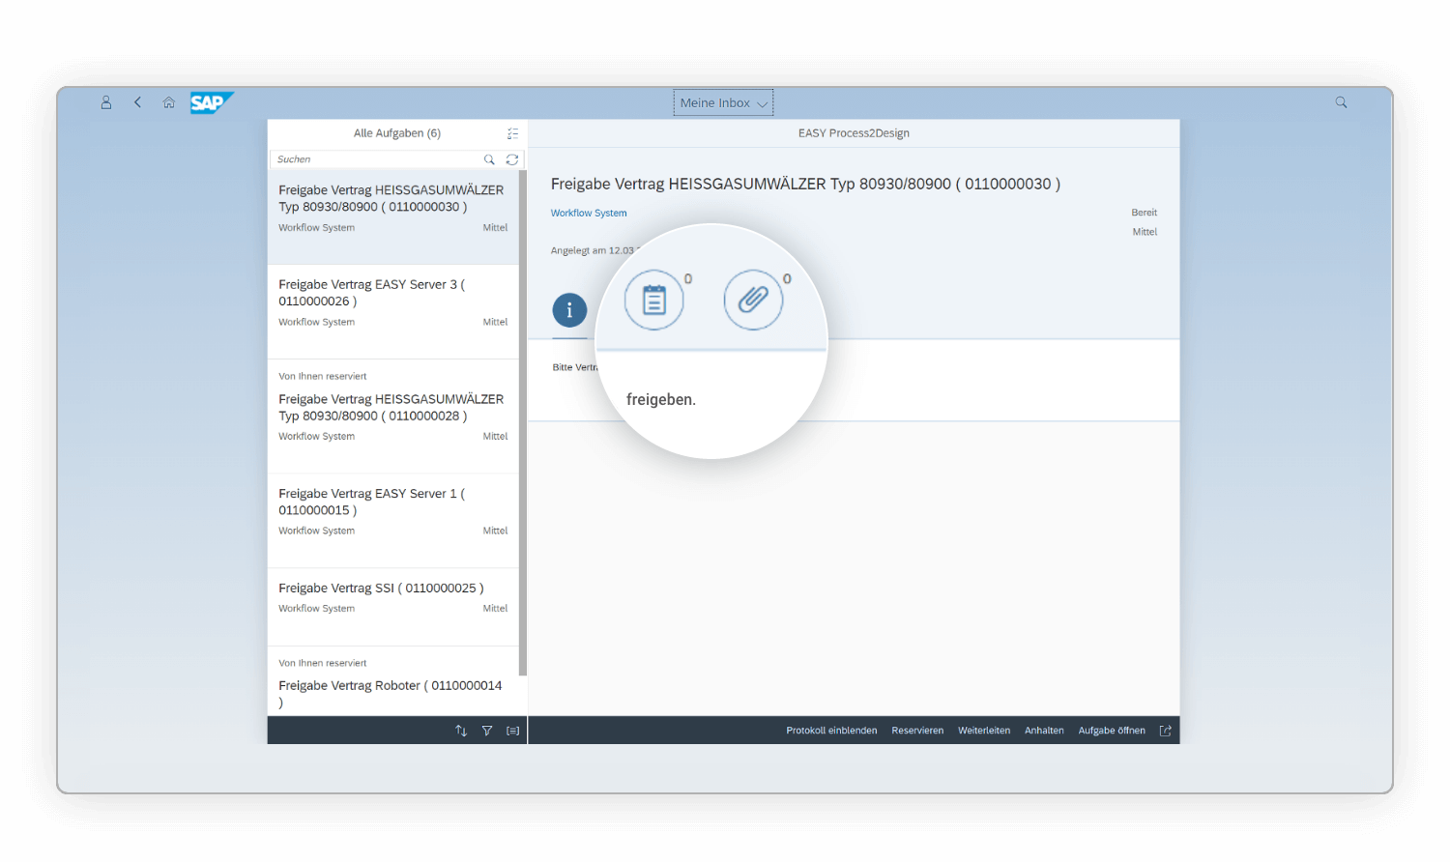Select task EASY Server 1 ( 0110000015 )
Screen dimensions: 1450x862
click(x=393, y=521)
